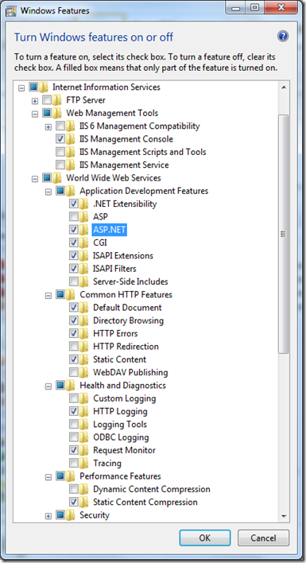
Task: Click the Windows Features title bar icon
Action: tap(11, 10)
